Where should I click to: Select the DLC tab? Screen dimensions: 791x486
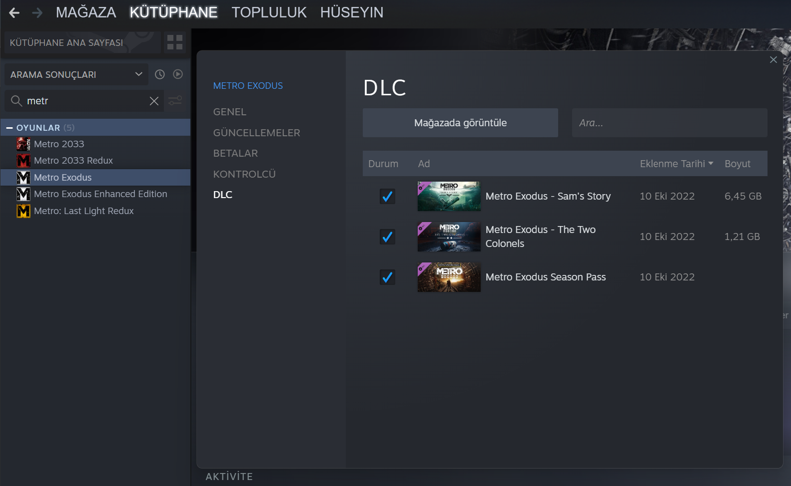(x=223, y=195)
